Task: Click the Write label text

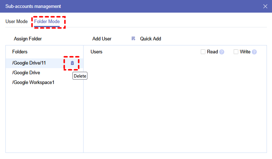Action: click(x=245, y=52)
